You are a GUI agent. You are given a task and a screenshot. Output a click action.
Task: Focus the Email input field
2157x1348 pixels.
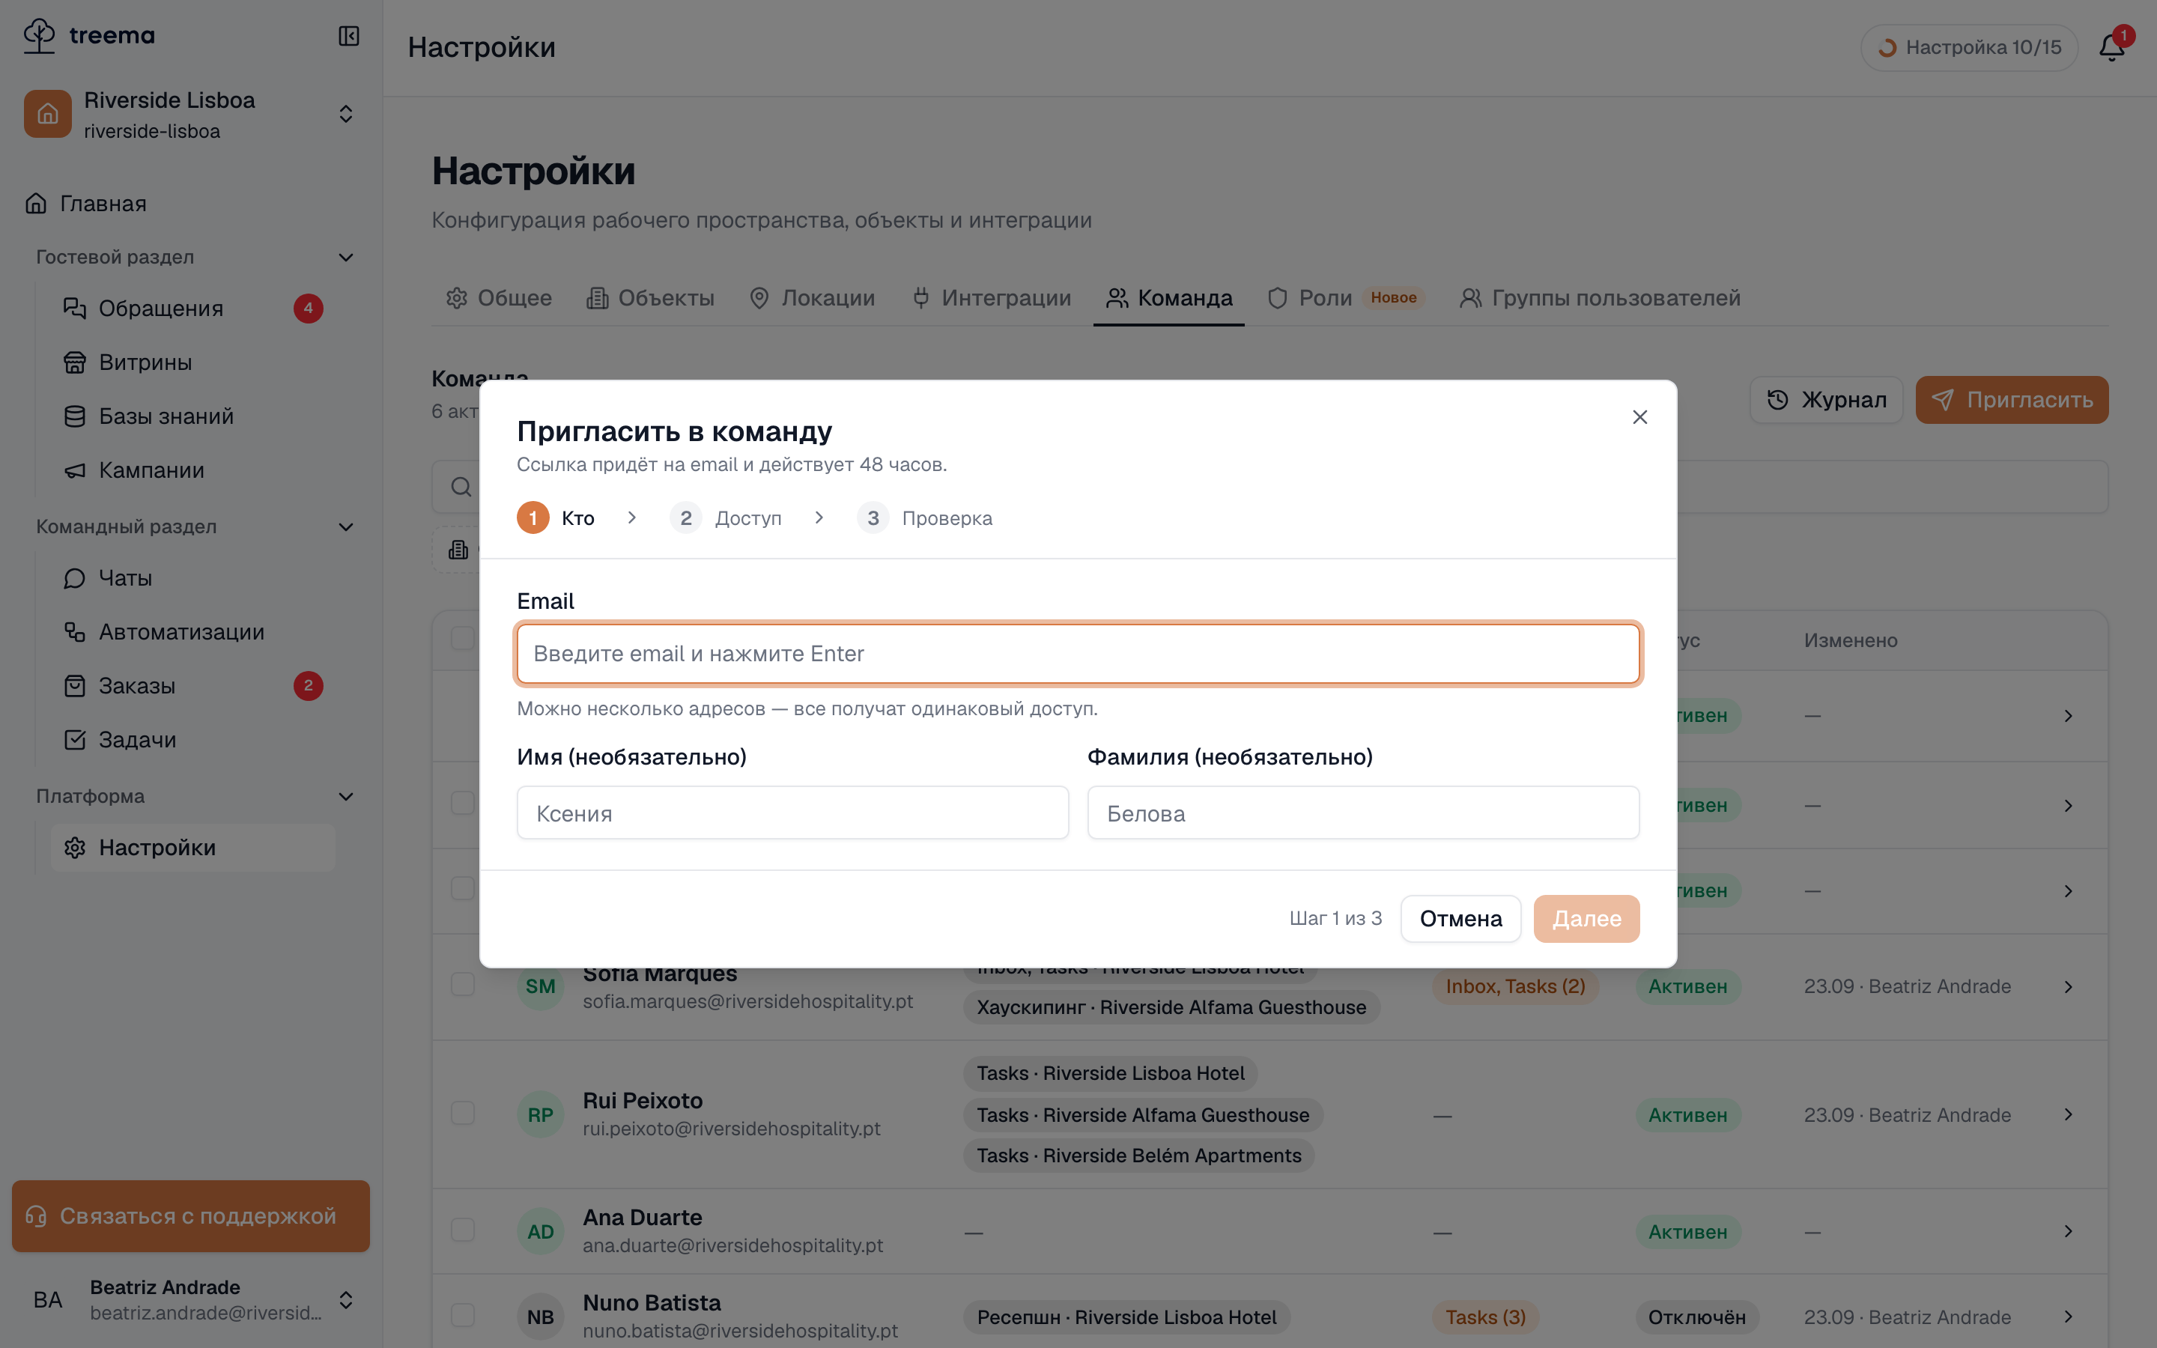pos(1078,654)
